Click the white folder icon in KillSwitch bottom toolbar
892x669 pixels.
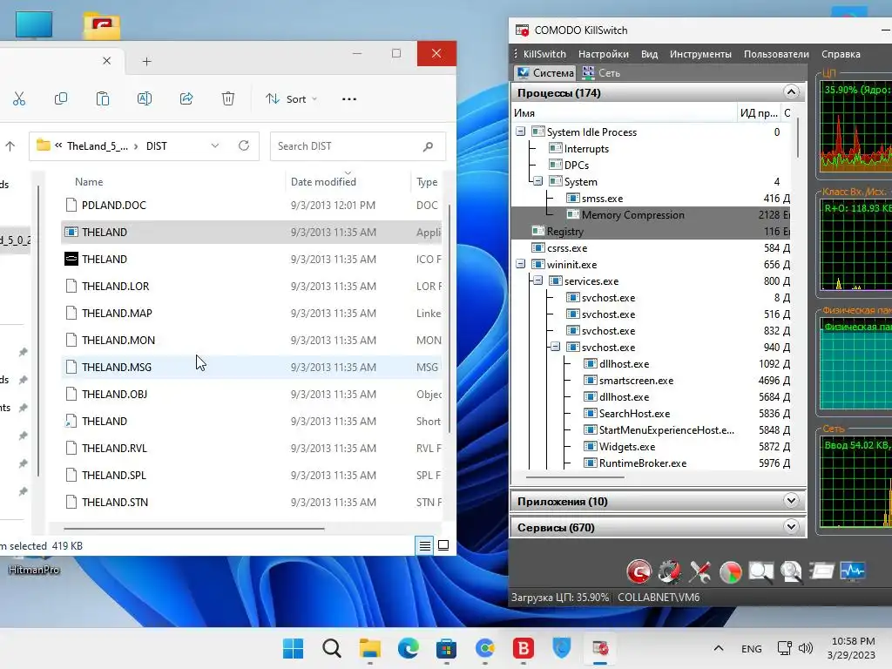click(x=821, y=571)
